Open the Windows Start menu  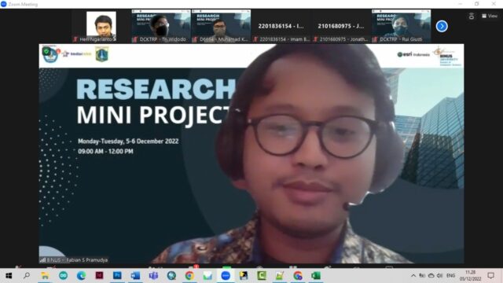pos(9,276)
